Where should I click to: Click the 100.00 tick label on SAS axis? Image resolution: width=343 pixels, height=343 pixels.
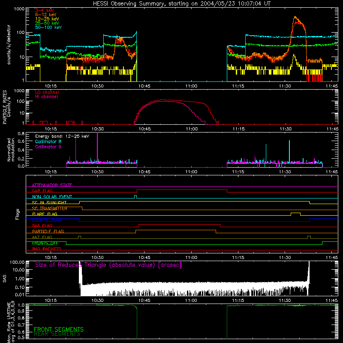[17, 262]
